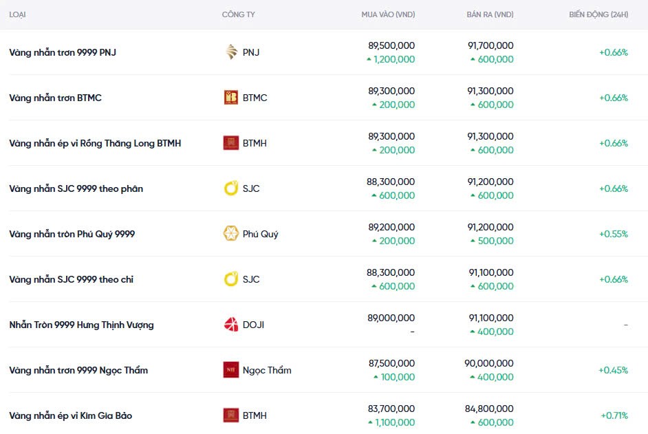The image size is (648, 434).
Task: Click the Ngọc Thẩm logo icon
Action: click(231, 370)
